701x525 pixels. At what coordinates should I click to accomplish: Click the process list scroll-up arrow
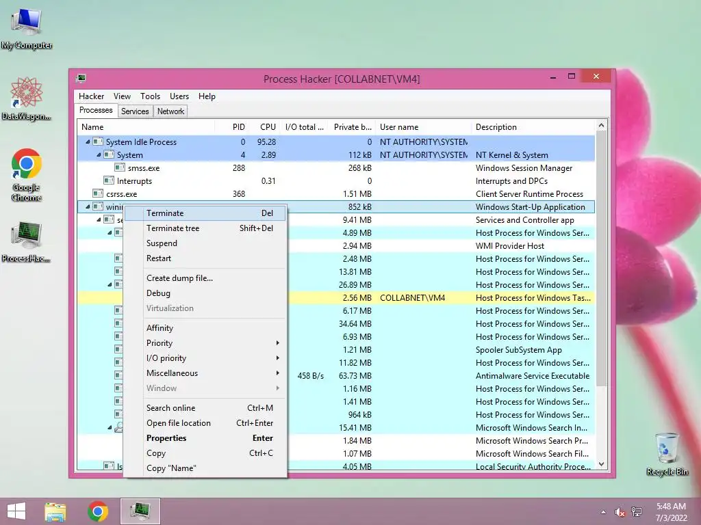tap(601, 126)
